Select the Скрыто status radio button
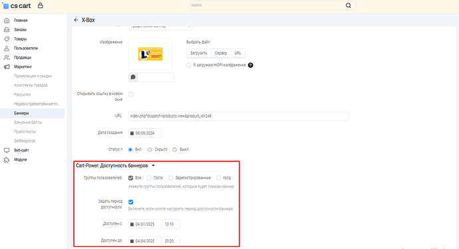The width and height of the screenshot is (459, 249). click(x=150, y=149)
